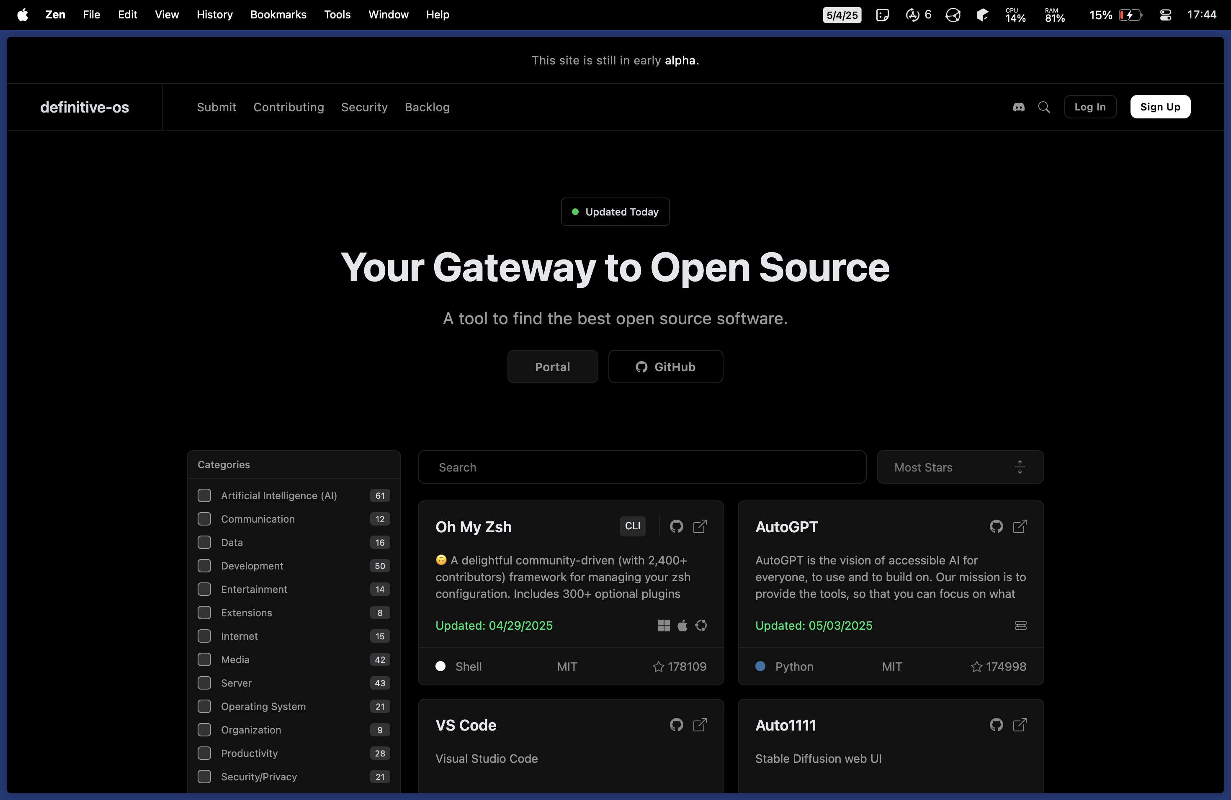Open VS Code GitHub repository icon
Screen dimensions: 1231x800
676,725
